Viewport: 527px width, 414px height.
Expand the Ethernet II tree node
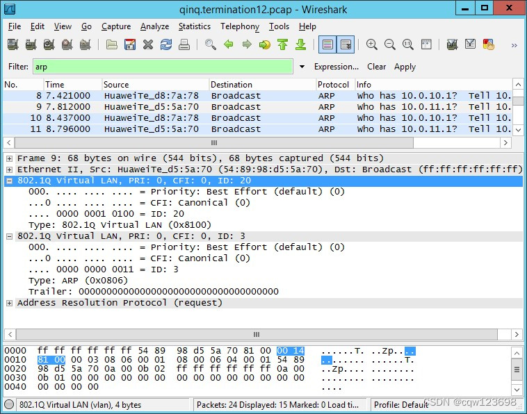click(10, 169)
